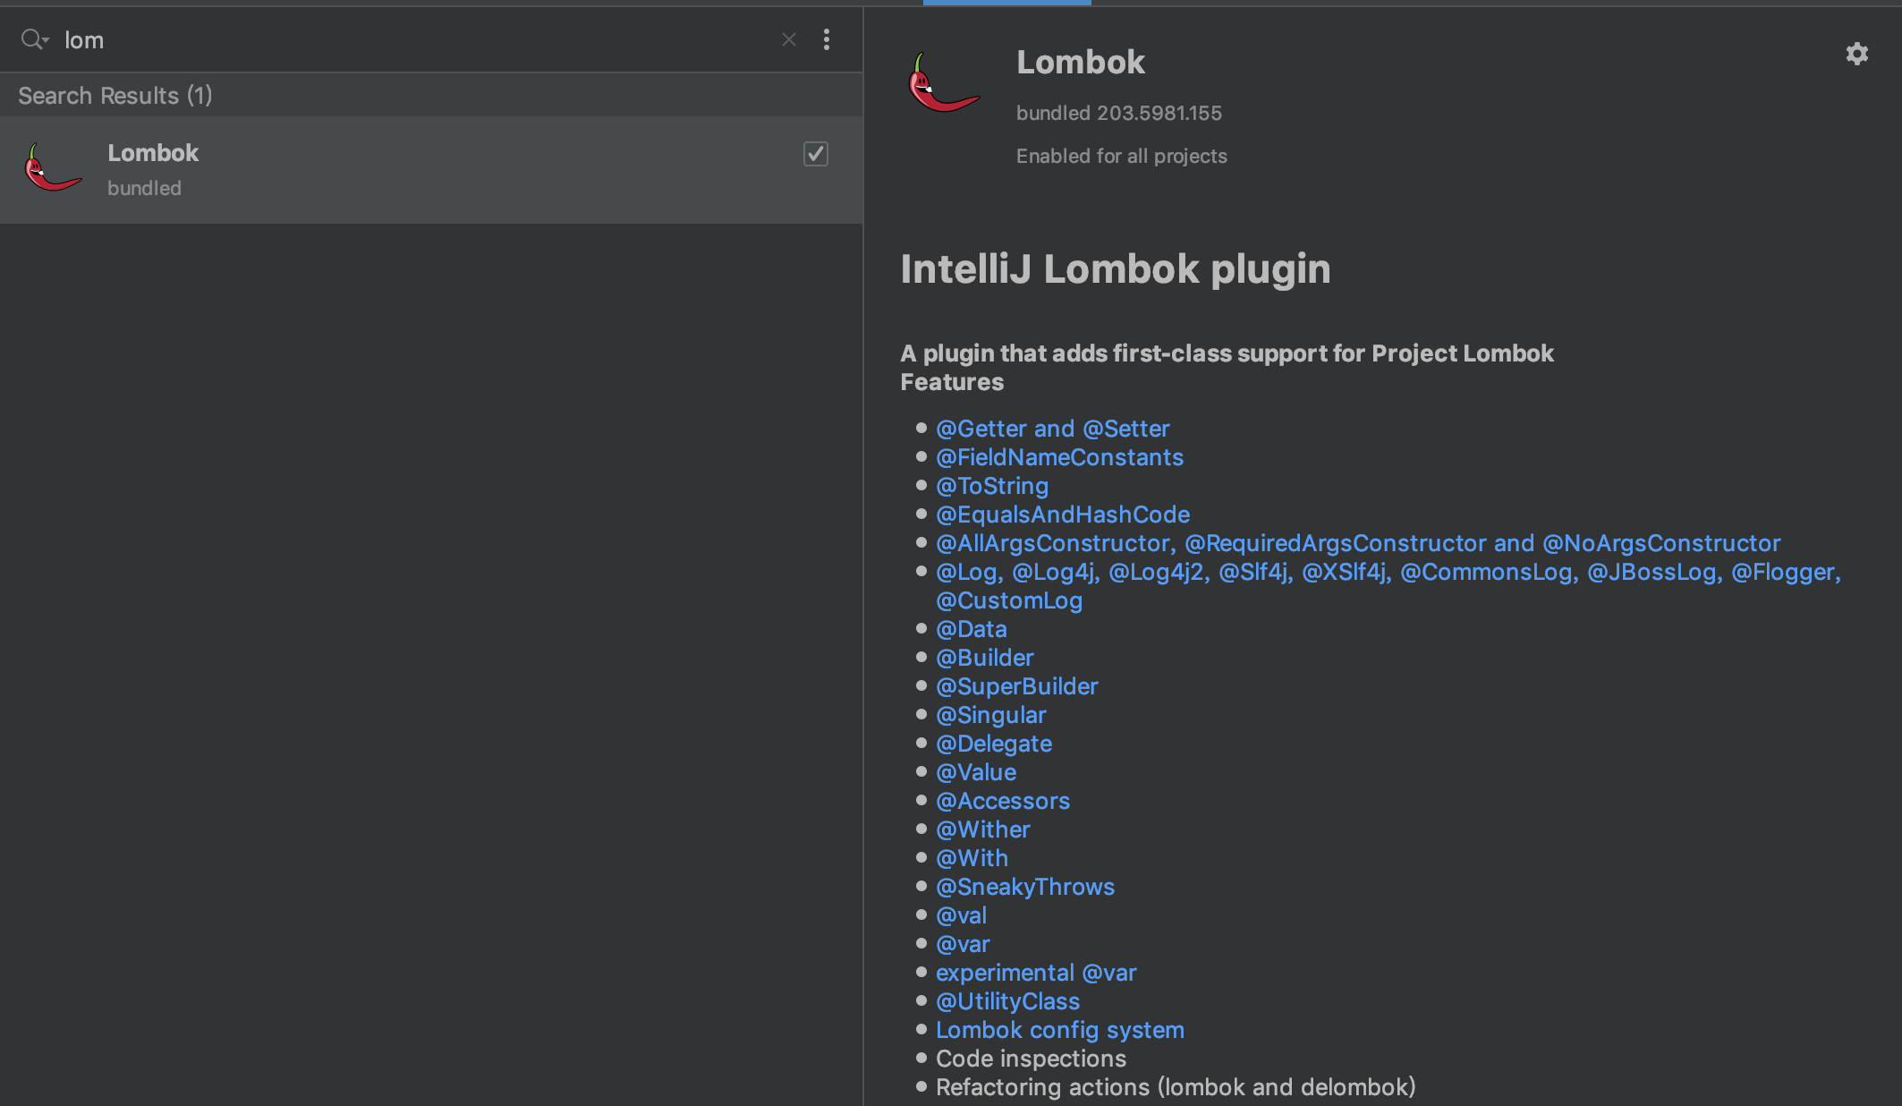Open the @UtilityClass link
Image resolution: width=1902 pixels, height=1106 pixels.
coord(1007,1001)
